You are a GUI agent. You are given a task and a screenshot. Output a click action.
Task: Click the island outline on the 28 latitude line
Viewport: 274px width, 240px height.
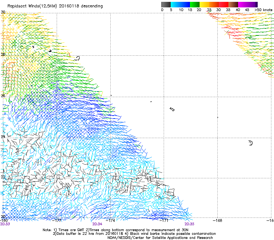click(x=77, y=58)
